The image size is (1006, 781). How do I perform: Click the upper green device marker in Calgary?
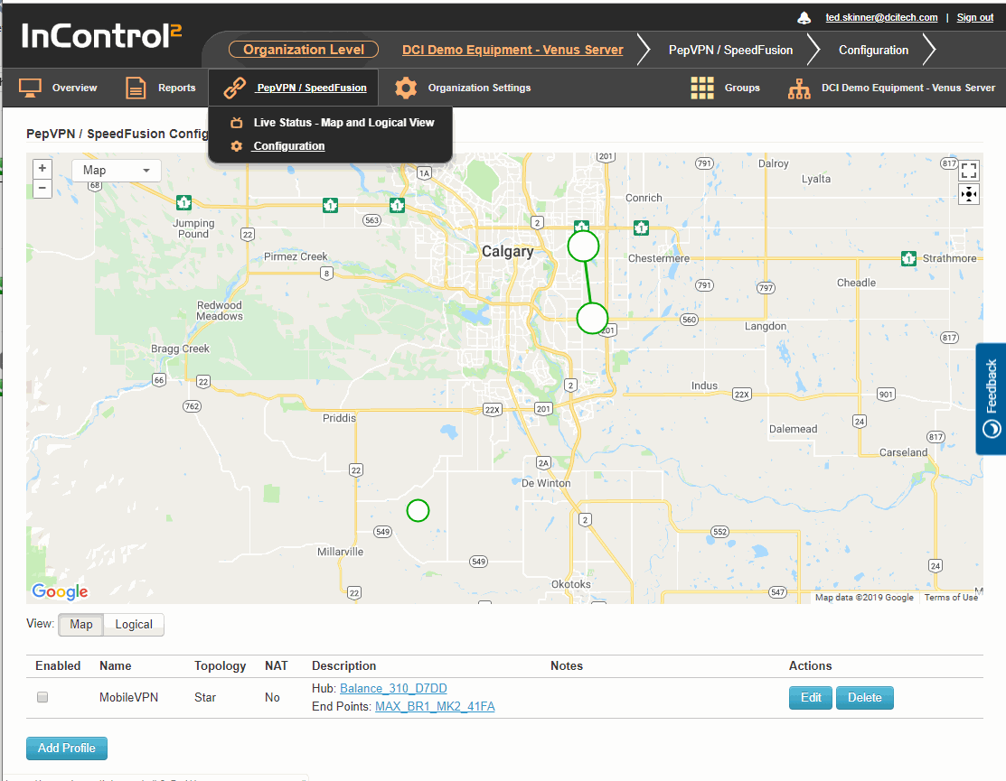tap(583, 246)
